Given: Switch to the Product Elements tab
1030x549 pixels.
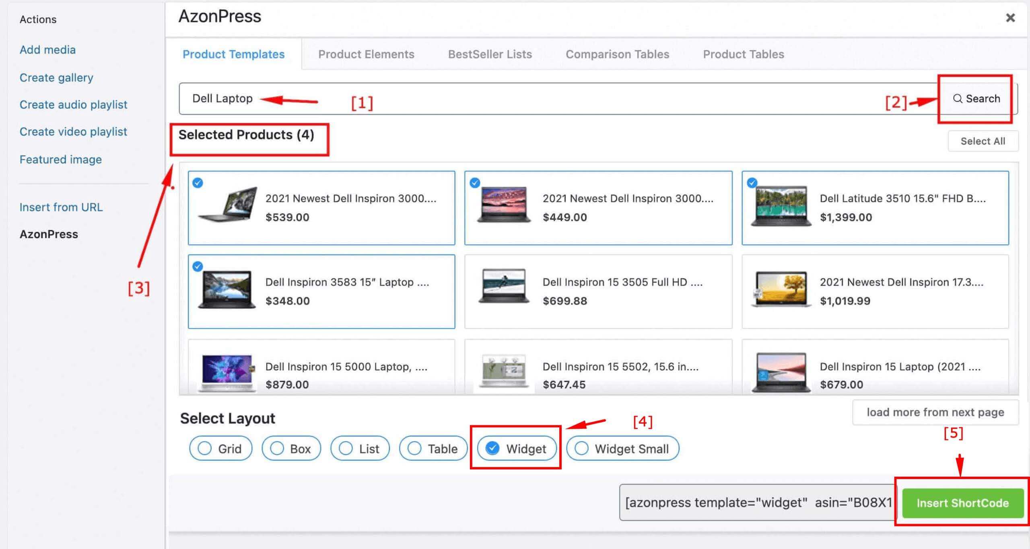Looking at the screenshot, I should (x=366, y=54).
